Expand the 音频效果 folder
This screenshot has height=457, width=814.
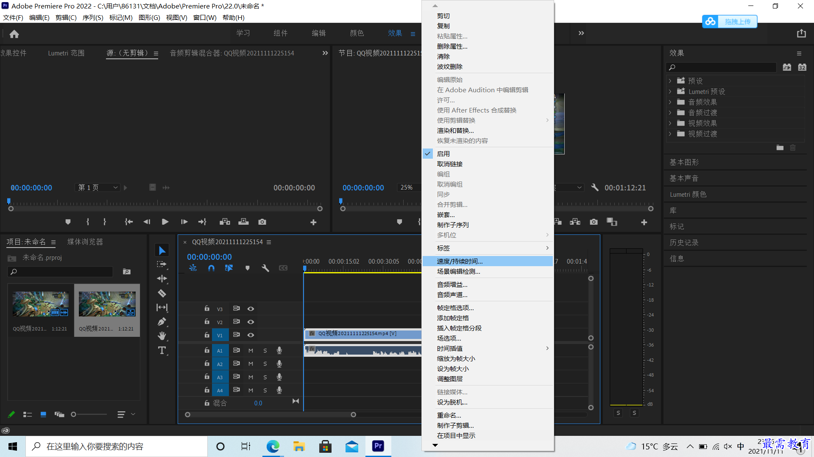pyautogui.click(x=670, y=102)
